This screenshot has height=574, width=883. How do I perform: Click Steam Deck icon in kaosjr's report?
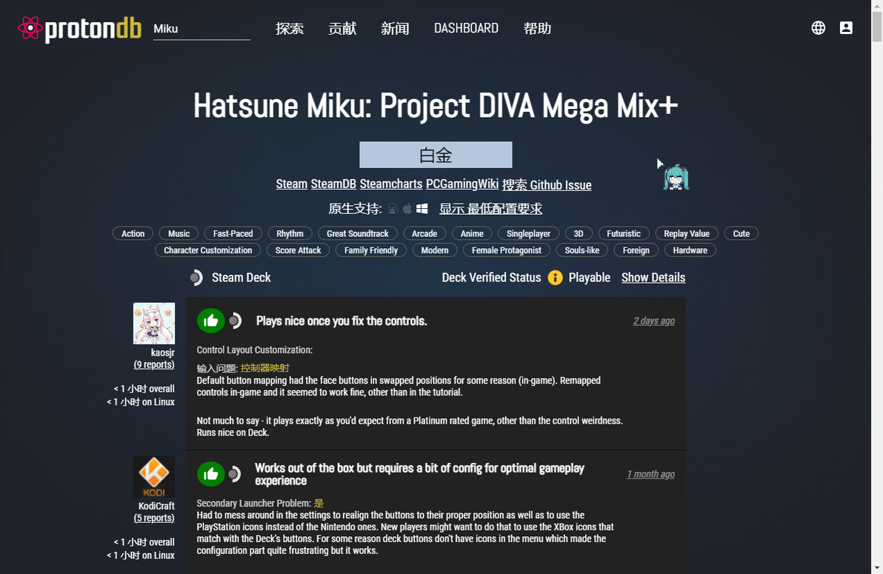pyautogui.click(x=235, y=321)
